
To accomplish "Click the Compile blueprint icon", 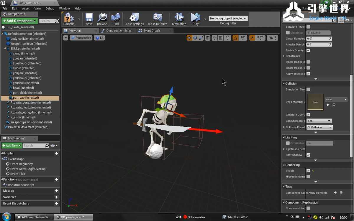I will click(69, 19).
